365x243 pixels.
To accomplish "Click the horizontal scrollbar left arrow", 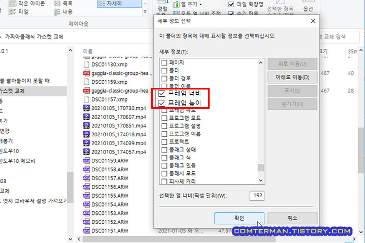I will (x=79, y=239).
